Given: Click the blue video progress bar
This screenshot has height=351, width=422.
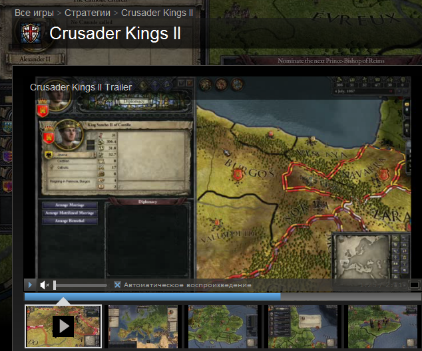Looking at the screenshot, I should click(x=152, y=296).
